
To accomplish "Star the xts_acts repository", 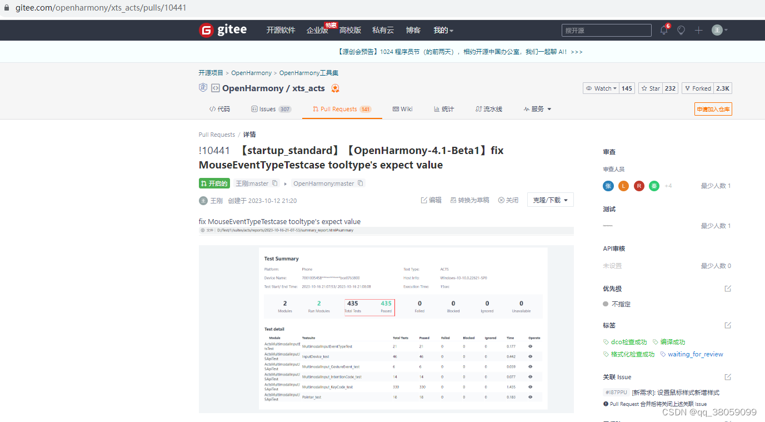I will click(x=650, y=88).
